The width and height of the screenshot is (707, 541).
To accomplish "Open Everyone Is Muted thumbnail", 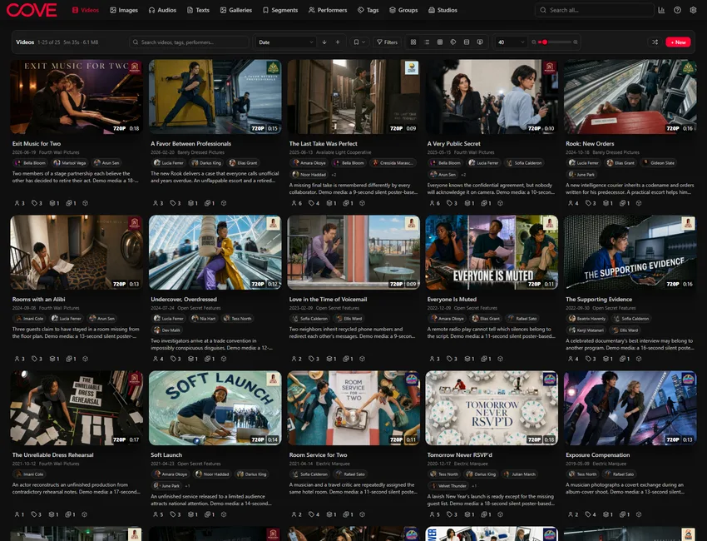I will coord(492,252).
